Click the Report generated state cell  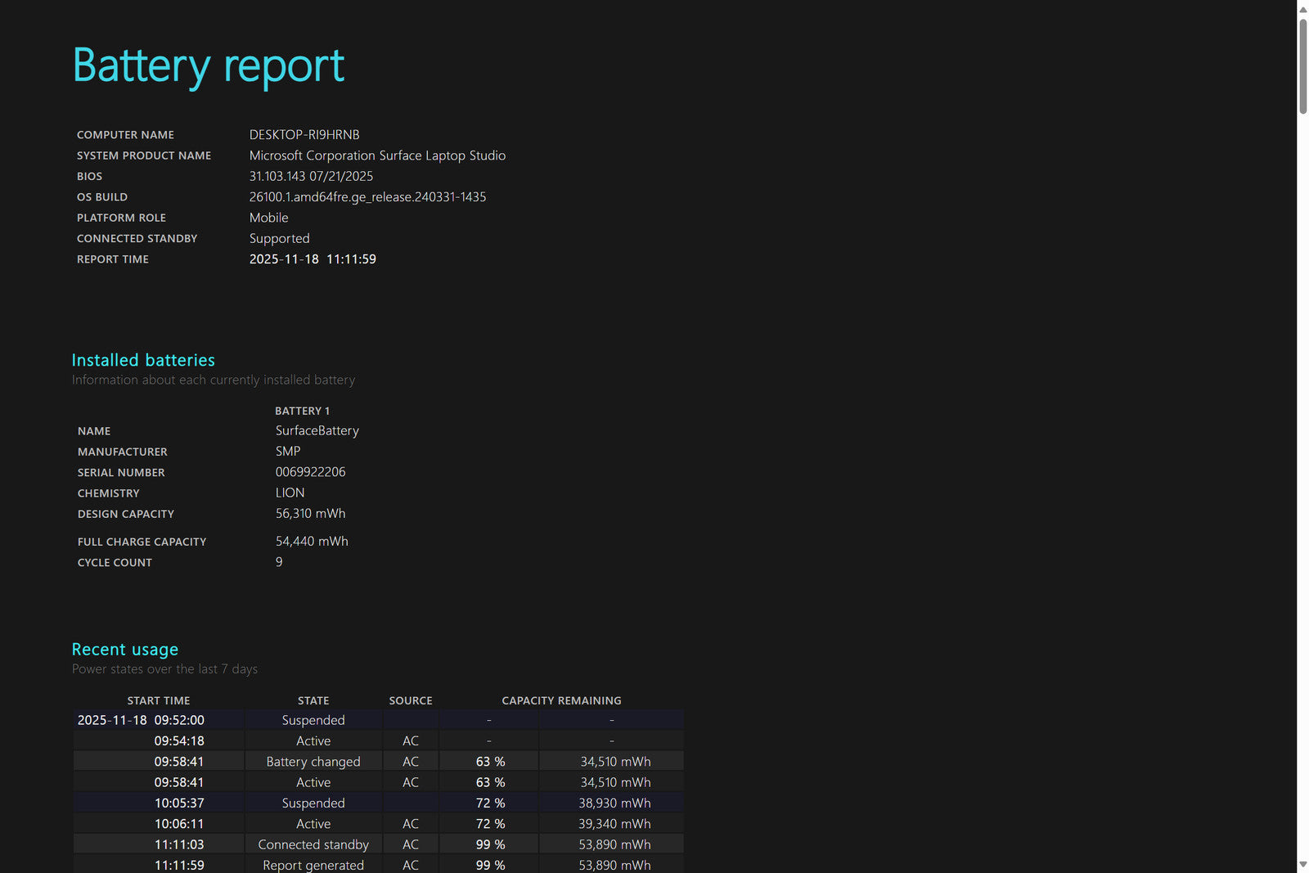click(313, 865)
